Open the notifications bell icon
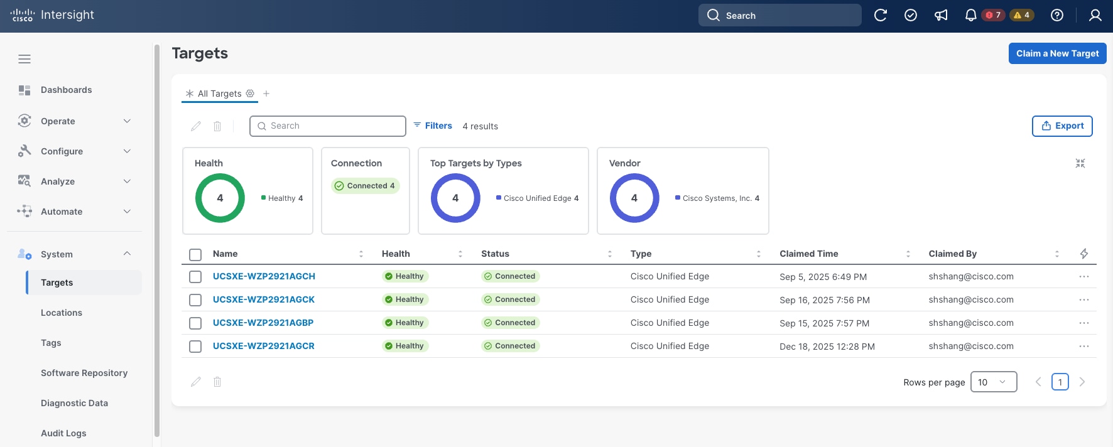Screen dimensions: 1113x447 coord(970,15)
